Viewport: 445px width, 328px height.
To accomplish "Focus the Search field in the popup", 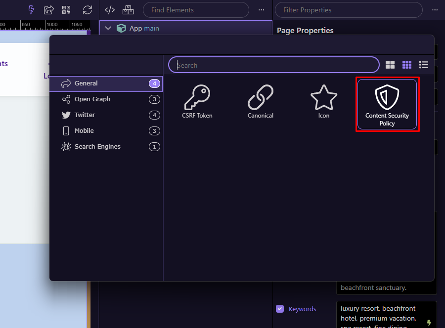I will tap(274, 65).
